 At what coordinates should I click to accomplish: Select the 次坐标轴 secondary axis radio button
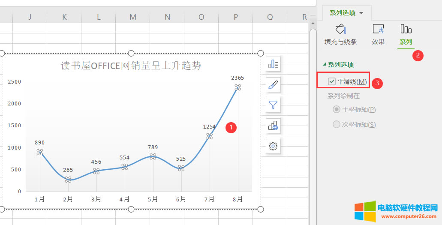click(x=337, y=125)
